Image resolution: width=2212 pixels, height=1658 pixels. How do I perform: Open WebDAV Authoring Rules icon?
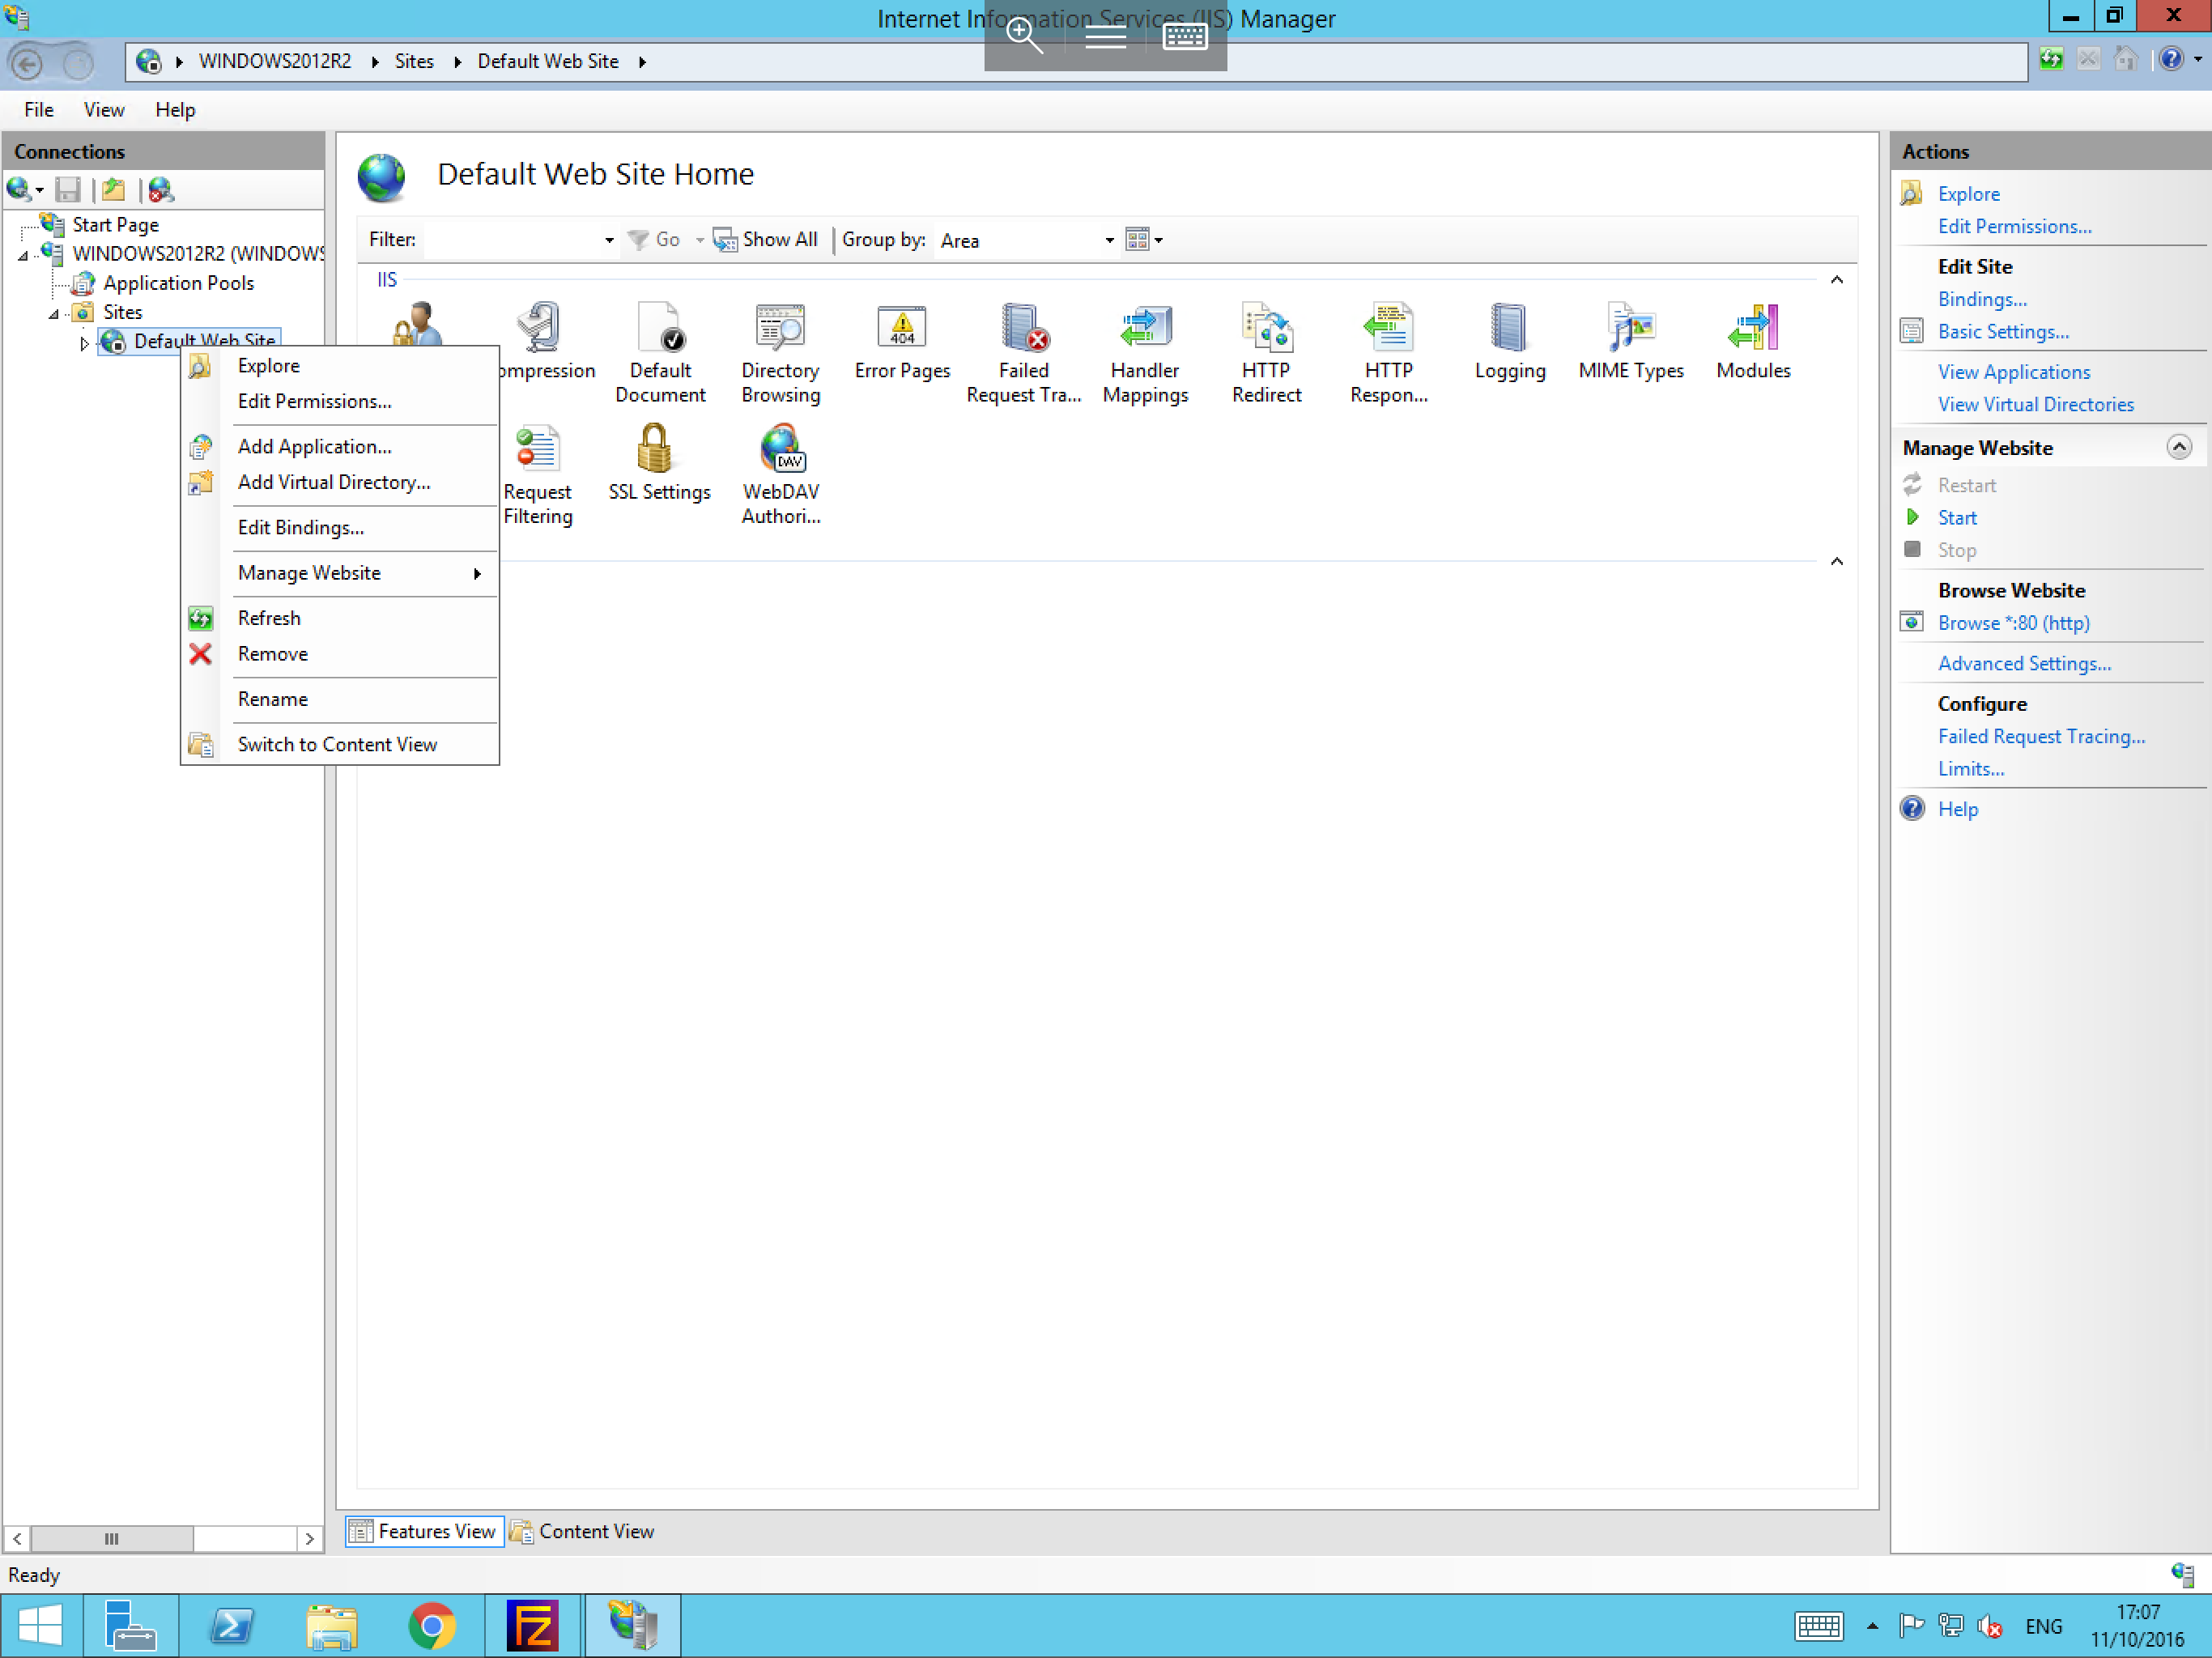780,475
